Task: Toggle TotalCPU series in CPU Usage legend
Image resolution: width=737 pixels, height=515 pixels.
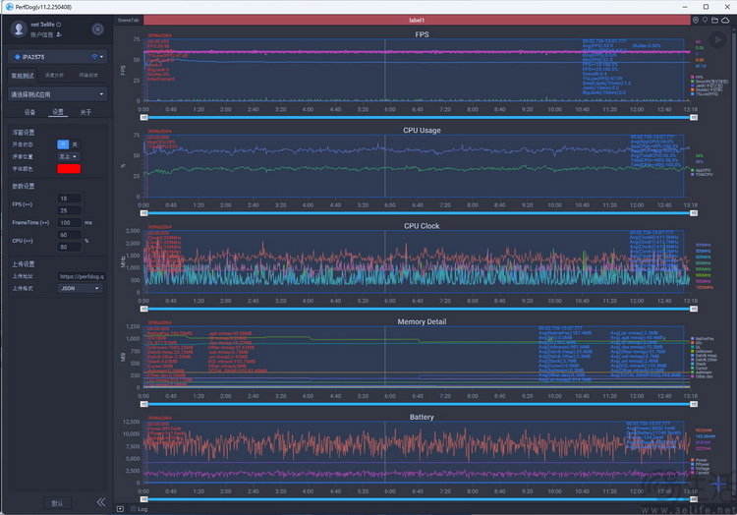Action: pyautogui.click(x=702, y=174)
